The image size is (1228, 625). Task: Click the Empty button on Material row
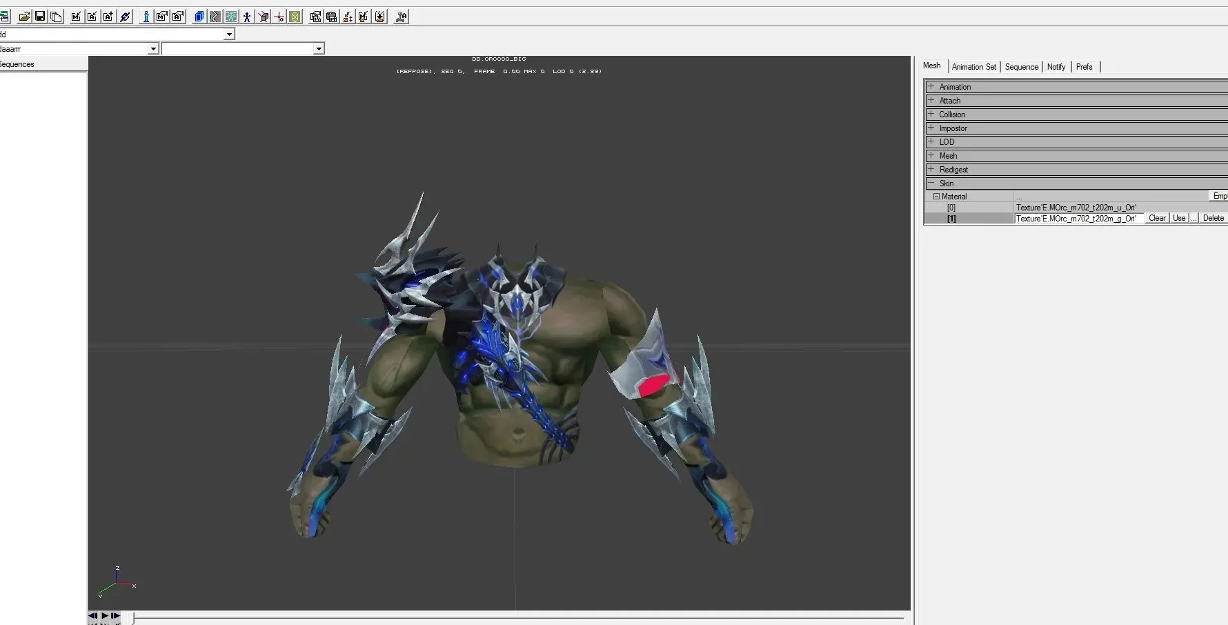coord(1219,197)
